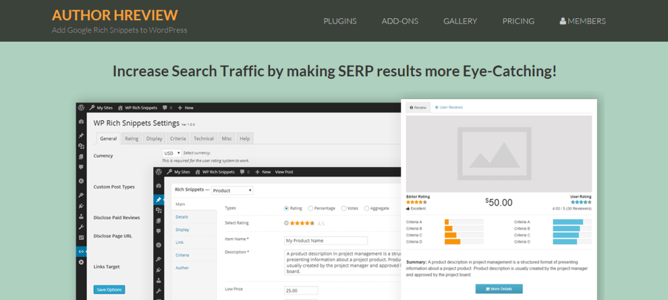
Task: Select Details tab in Rich Snippets editor
Action: pos(194,217)
